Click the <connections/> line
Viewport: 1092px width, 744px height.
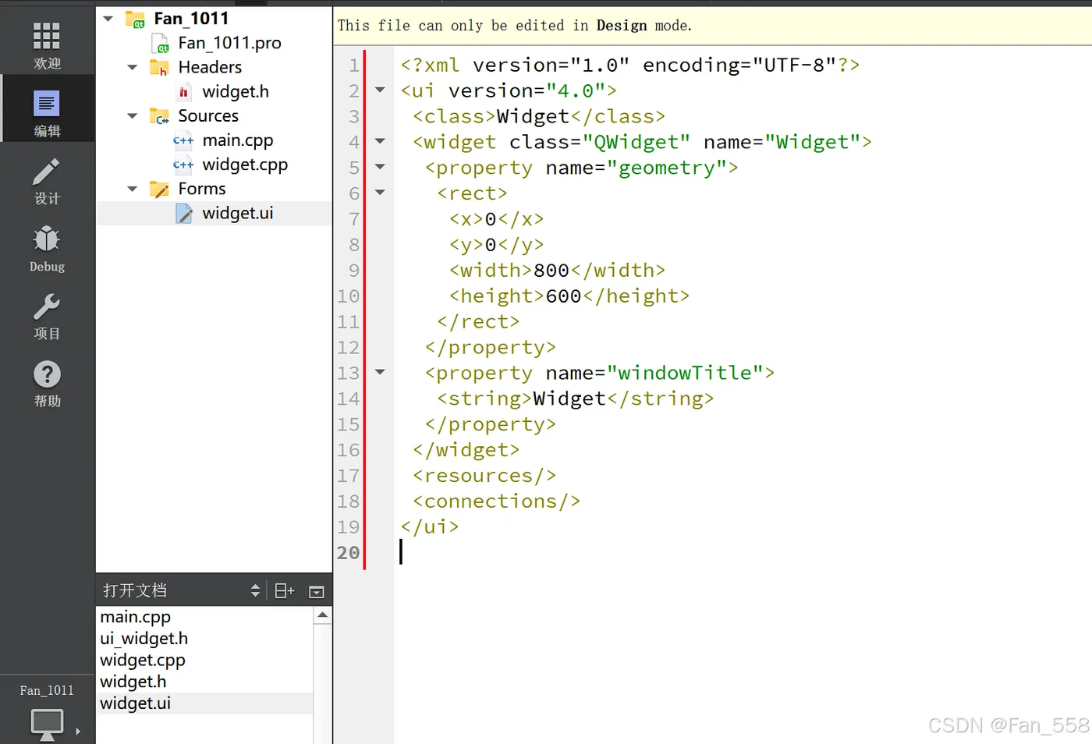coord(497,501)
